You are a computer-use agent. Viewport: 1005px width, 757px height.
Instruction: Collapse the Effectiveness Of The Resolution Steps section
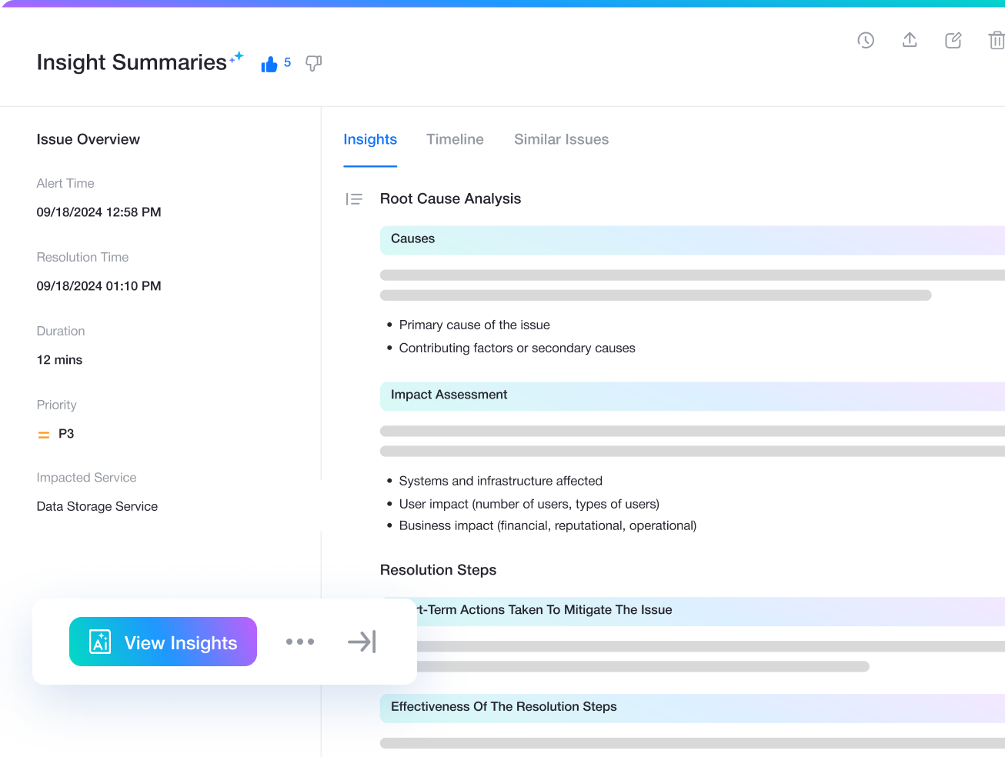pyautogui.click(x=503, y=706)
